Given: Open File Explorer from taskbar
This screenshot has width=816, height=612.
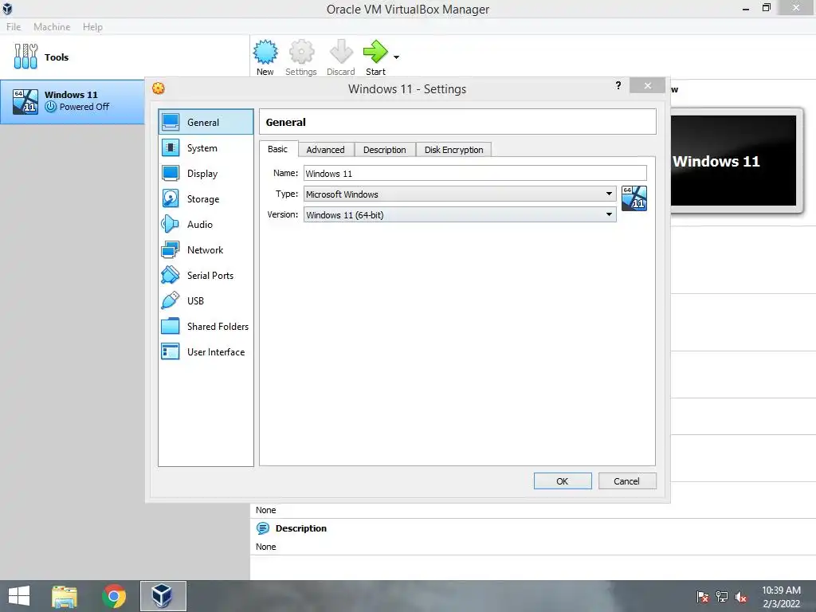Looking at the screenshot, I should pos(65,596).
